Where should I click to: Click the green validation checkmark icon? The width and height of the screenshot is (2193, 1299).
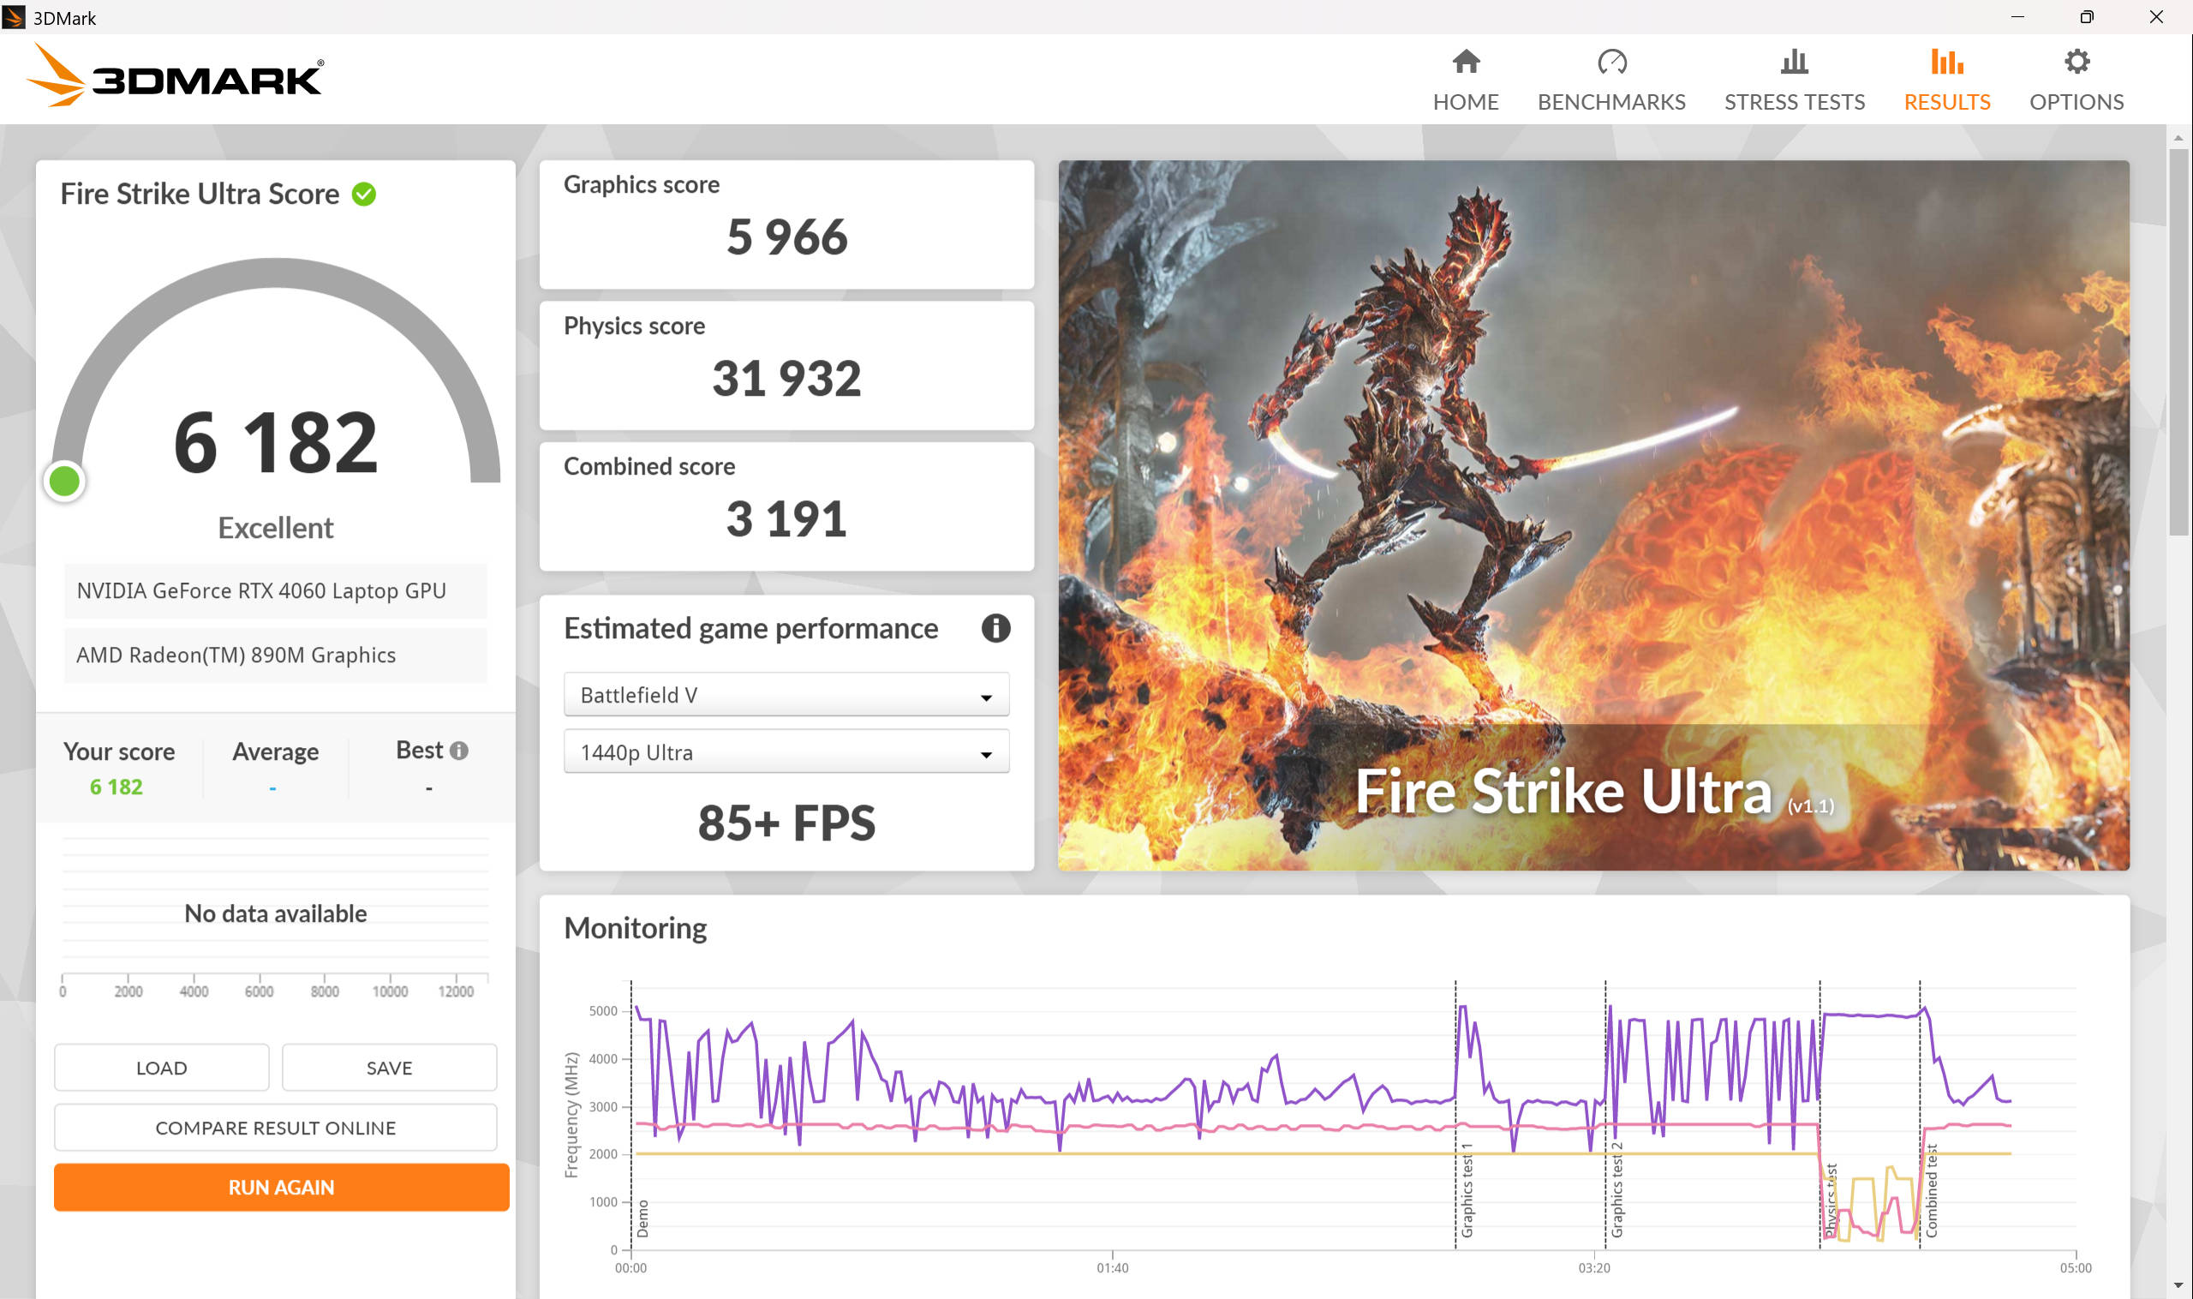coord(364,194)
